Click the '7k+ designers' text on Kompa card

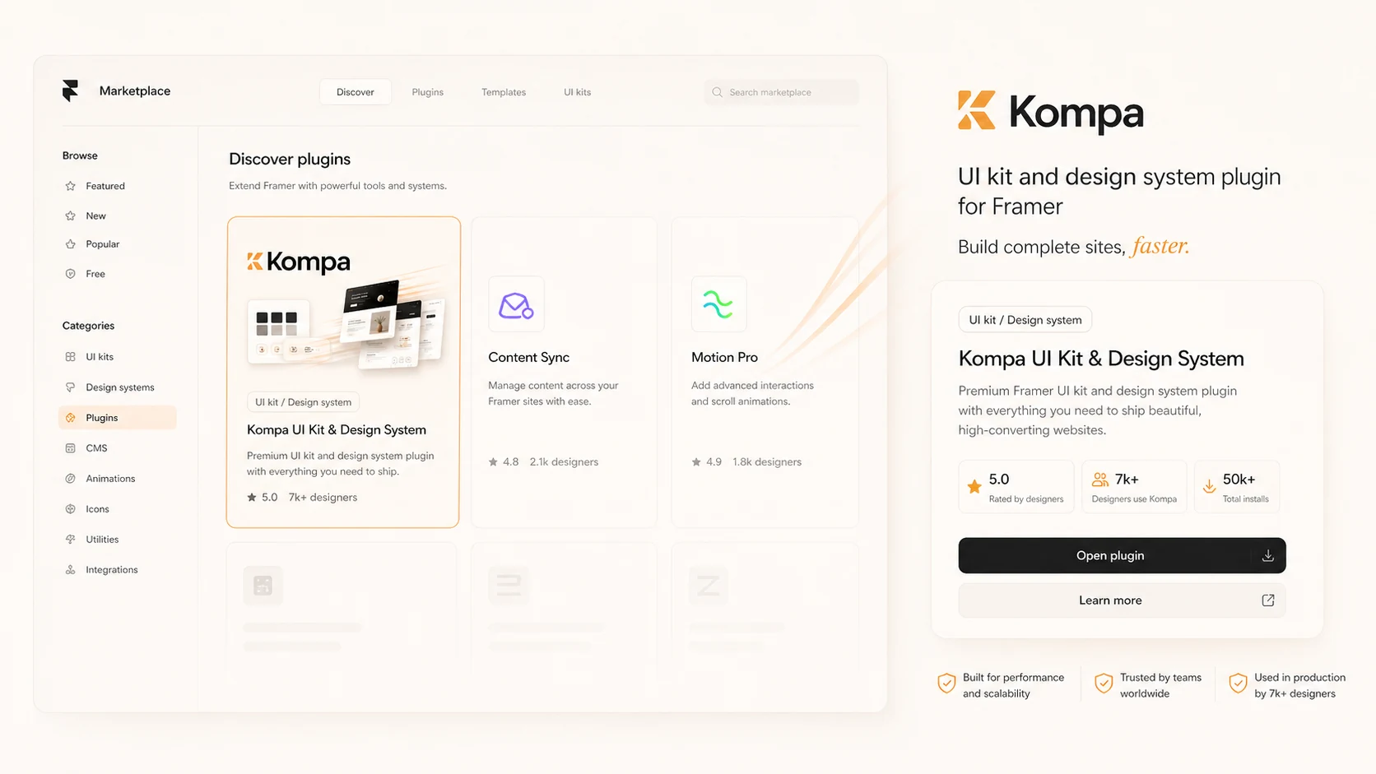(323, 498)
